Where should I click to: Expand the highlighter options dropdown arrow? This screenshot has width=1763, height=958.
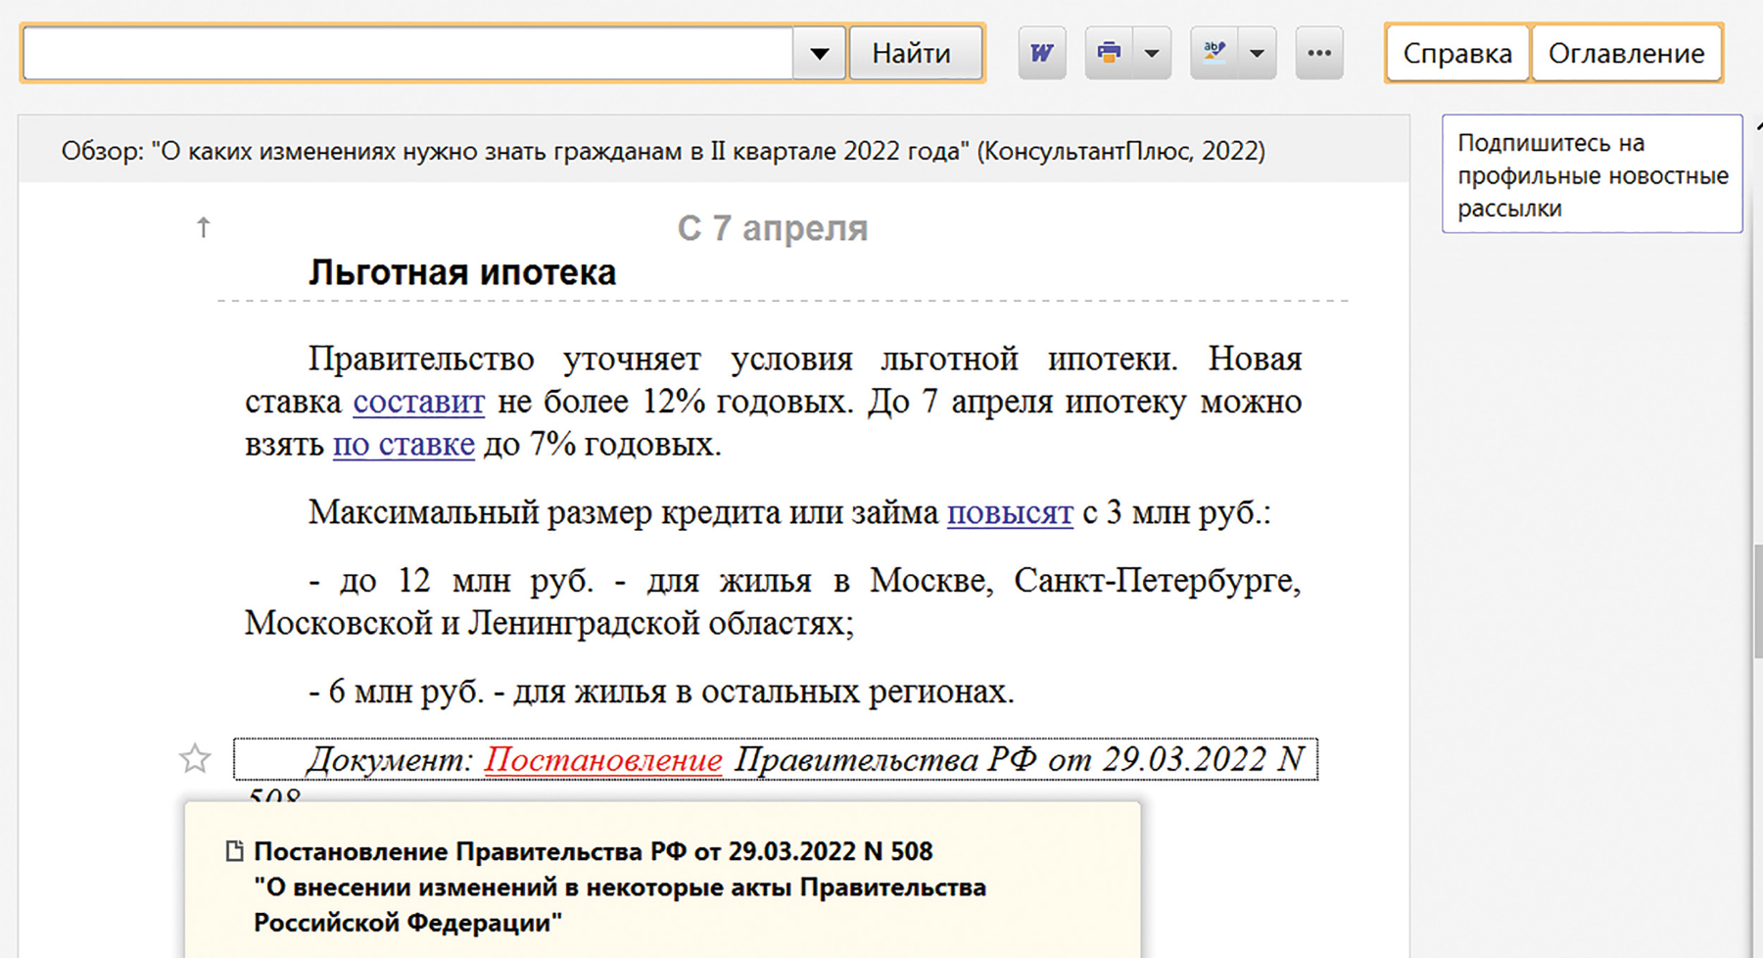1257,53
